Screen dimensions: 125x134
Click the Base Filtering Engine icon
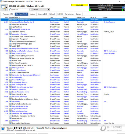coord(10,53)
